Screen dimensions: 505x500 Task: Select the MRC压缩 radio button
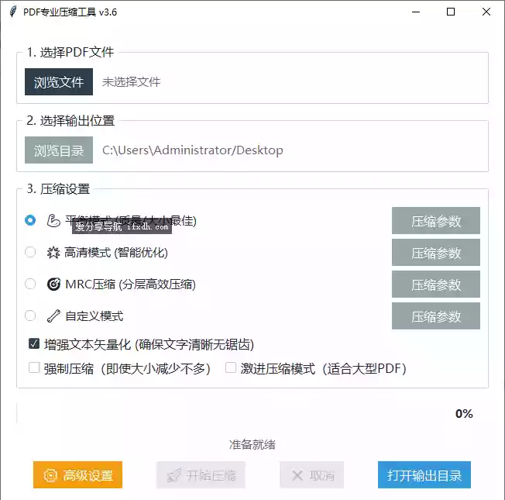pyautogui.click(x=30, y=284)
